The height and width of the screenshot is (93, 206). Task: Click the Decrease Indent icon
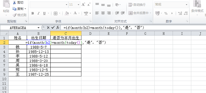(x=117, y=13)
